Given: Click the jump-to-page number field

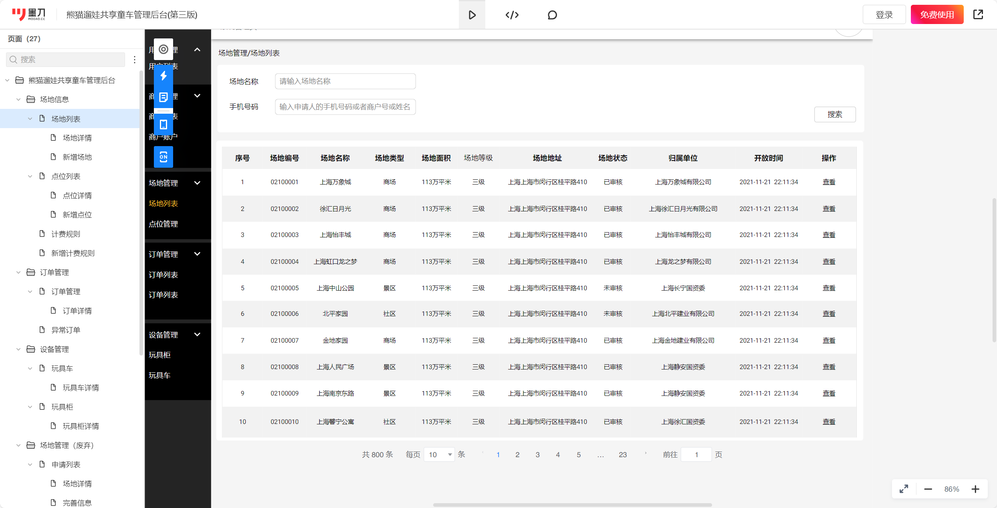Looking at the screenshot, I should 696,454.
